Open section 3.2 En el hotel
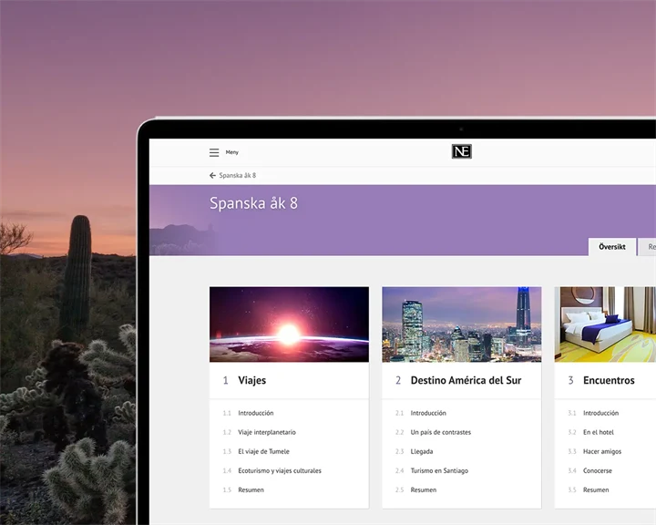Viewport: 656px width, 525px height. point(598,432)
